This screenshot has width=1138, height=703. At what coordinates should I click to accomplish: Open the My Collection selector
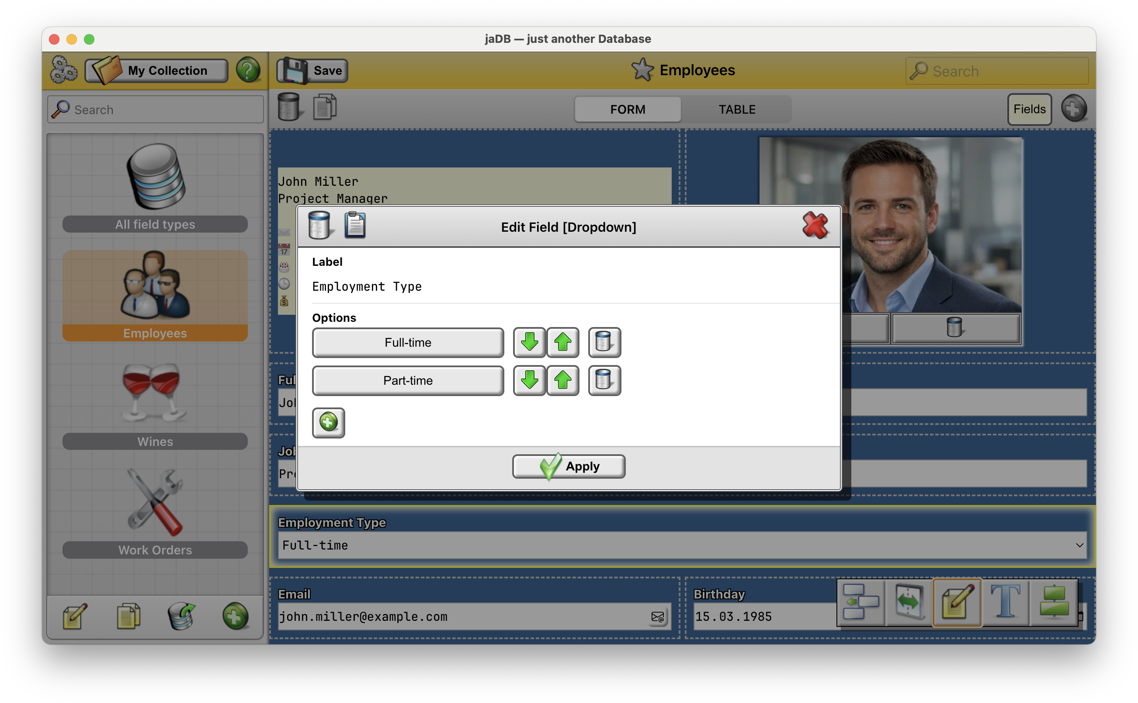(156, 71)
